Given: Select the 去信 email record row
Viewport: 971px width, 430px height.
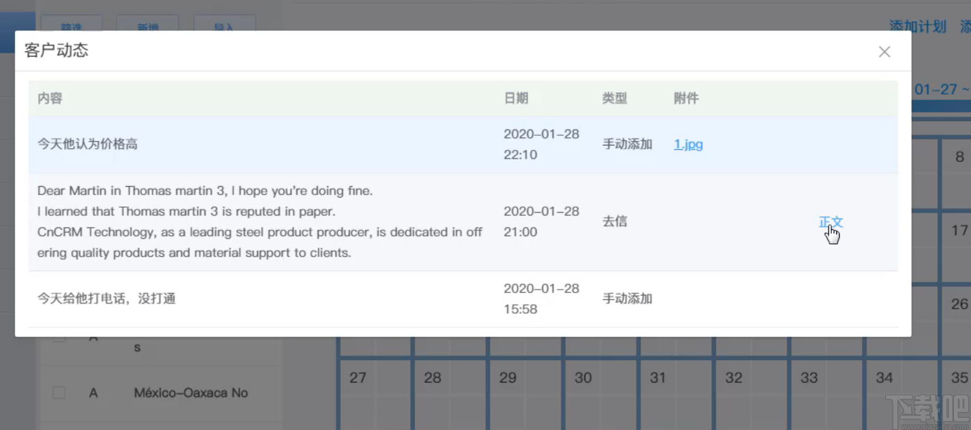Looking at the screenshot, I should pyautogui.click(x=254, y=222).
